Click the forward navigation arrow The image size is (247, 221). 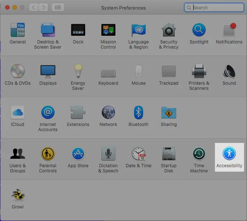tap(44, 7)
